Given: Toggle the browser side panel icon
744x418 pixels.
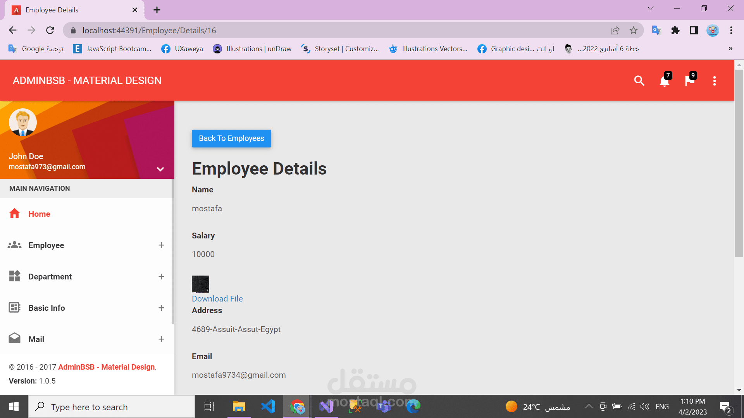Looking at the screenshot, I should (x=694, y=30).
